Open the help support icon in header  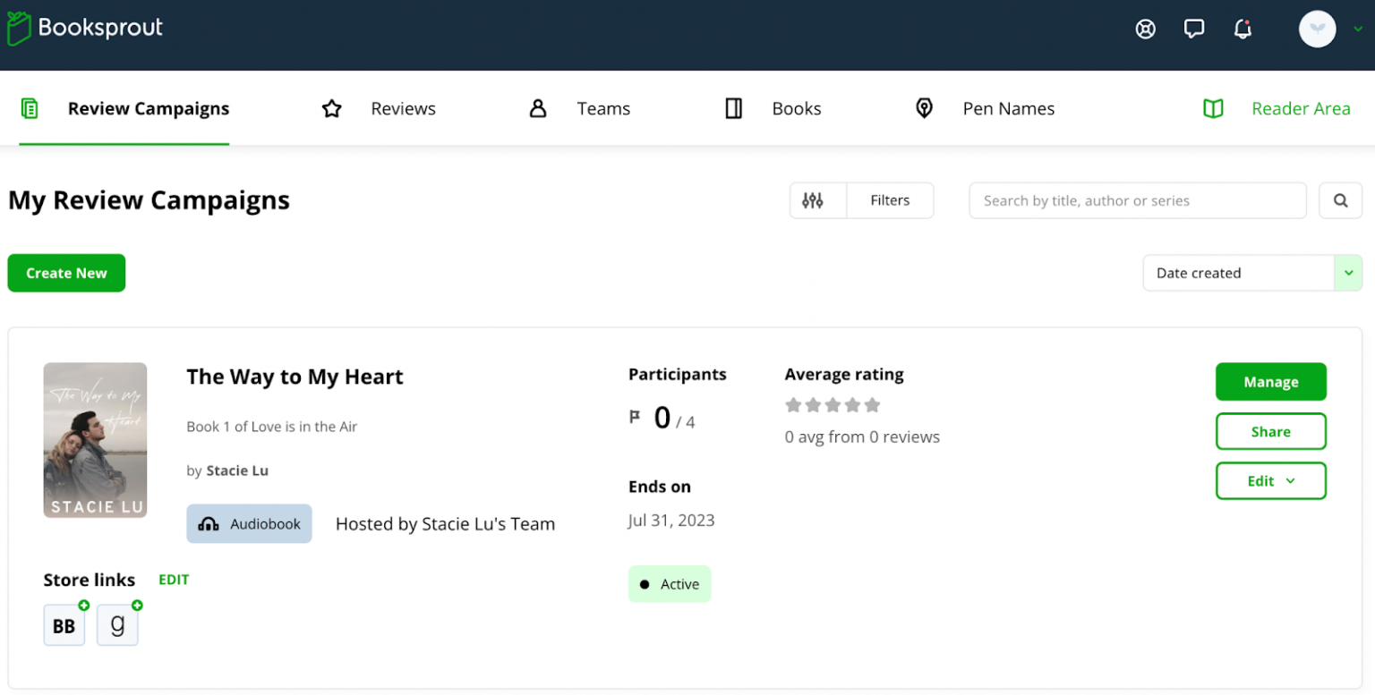[1147, 29]
